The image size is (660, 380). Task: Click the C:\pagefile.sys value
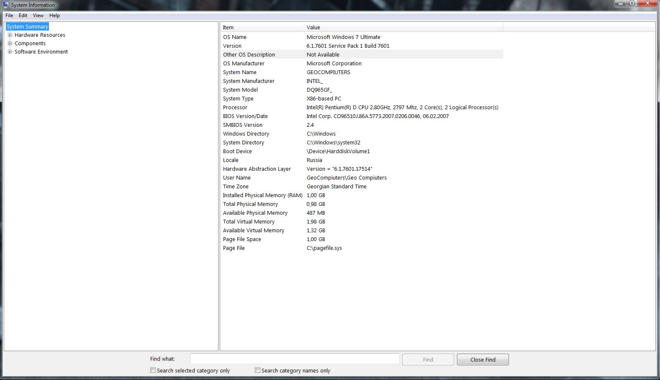click(324, 248)
